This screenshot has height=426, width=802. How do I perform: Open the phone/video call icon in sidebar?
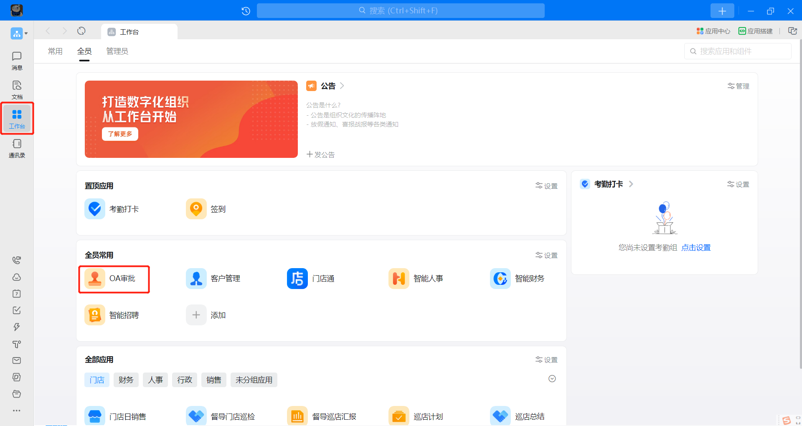coord(16,260)
